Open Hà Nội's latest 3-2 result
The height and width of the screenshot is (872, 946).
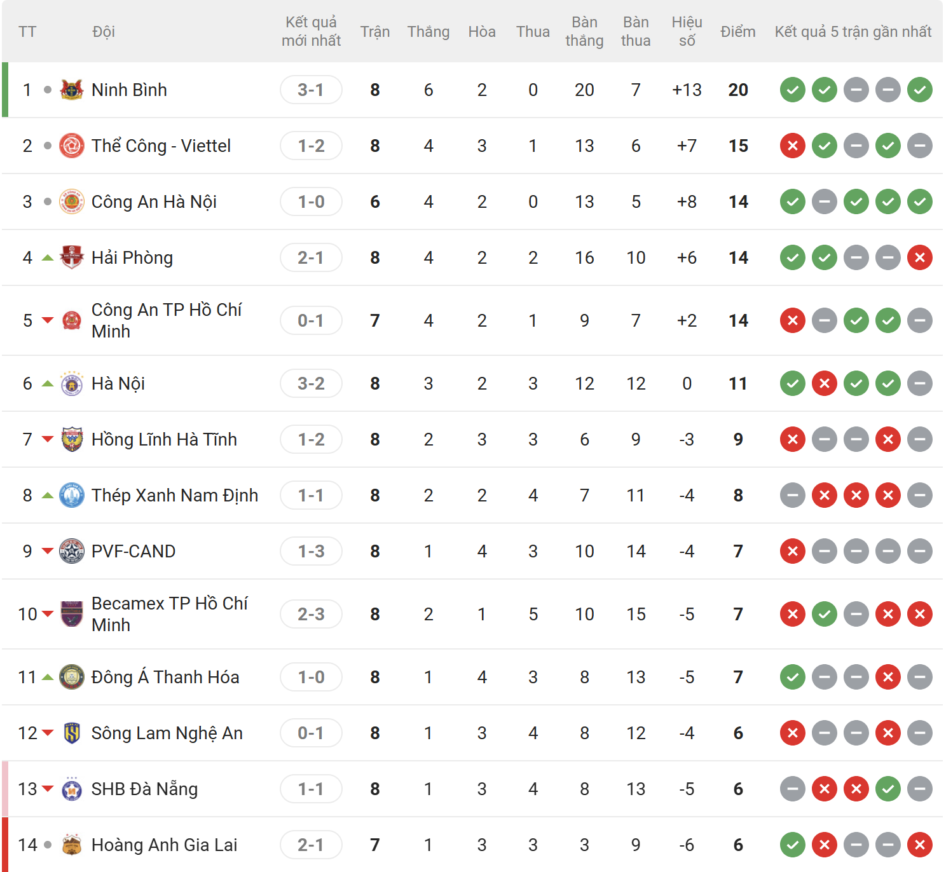click(x=311, y=383)
